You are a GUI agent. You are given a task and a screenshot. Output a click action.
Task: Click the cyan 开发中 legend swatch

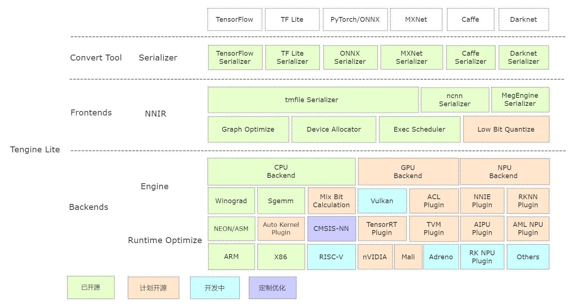click(215, 288)
